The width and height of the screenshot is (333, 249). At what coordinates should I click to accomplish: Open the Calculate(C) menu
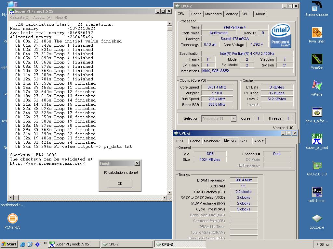[20, 18]
